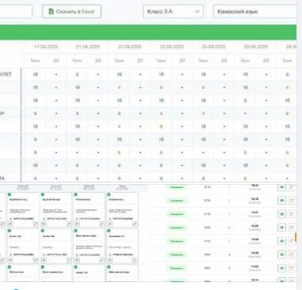This screenshot has width=302, height=290.
Task: Click ДЗ subheader under 17.09.2020
Action: pyautogui.click(x=56, y=61)
